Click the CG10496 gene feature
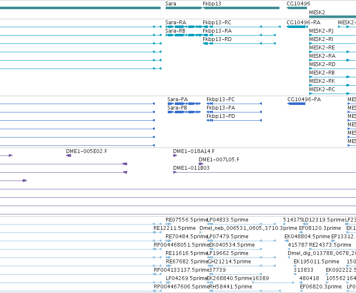This screenshot has width=356, height=293. click(297, 8)
